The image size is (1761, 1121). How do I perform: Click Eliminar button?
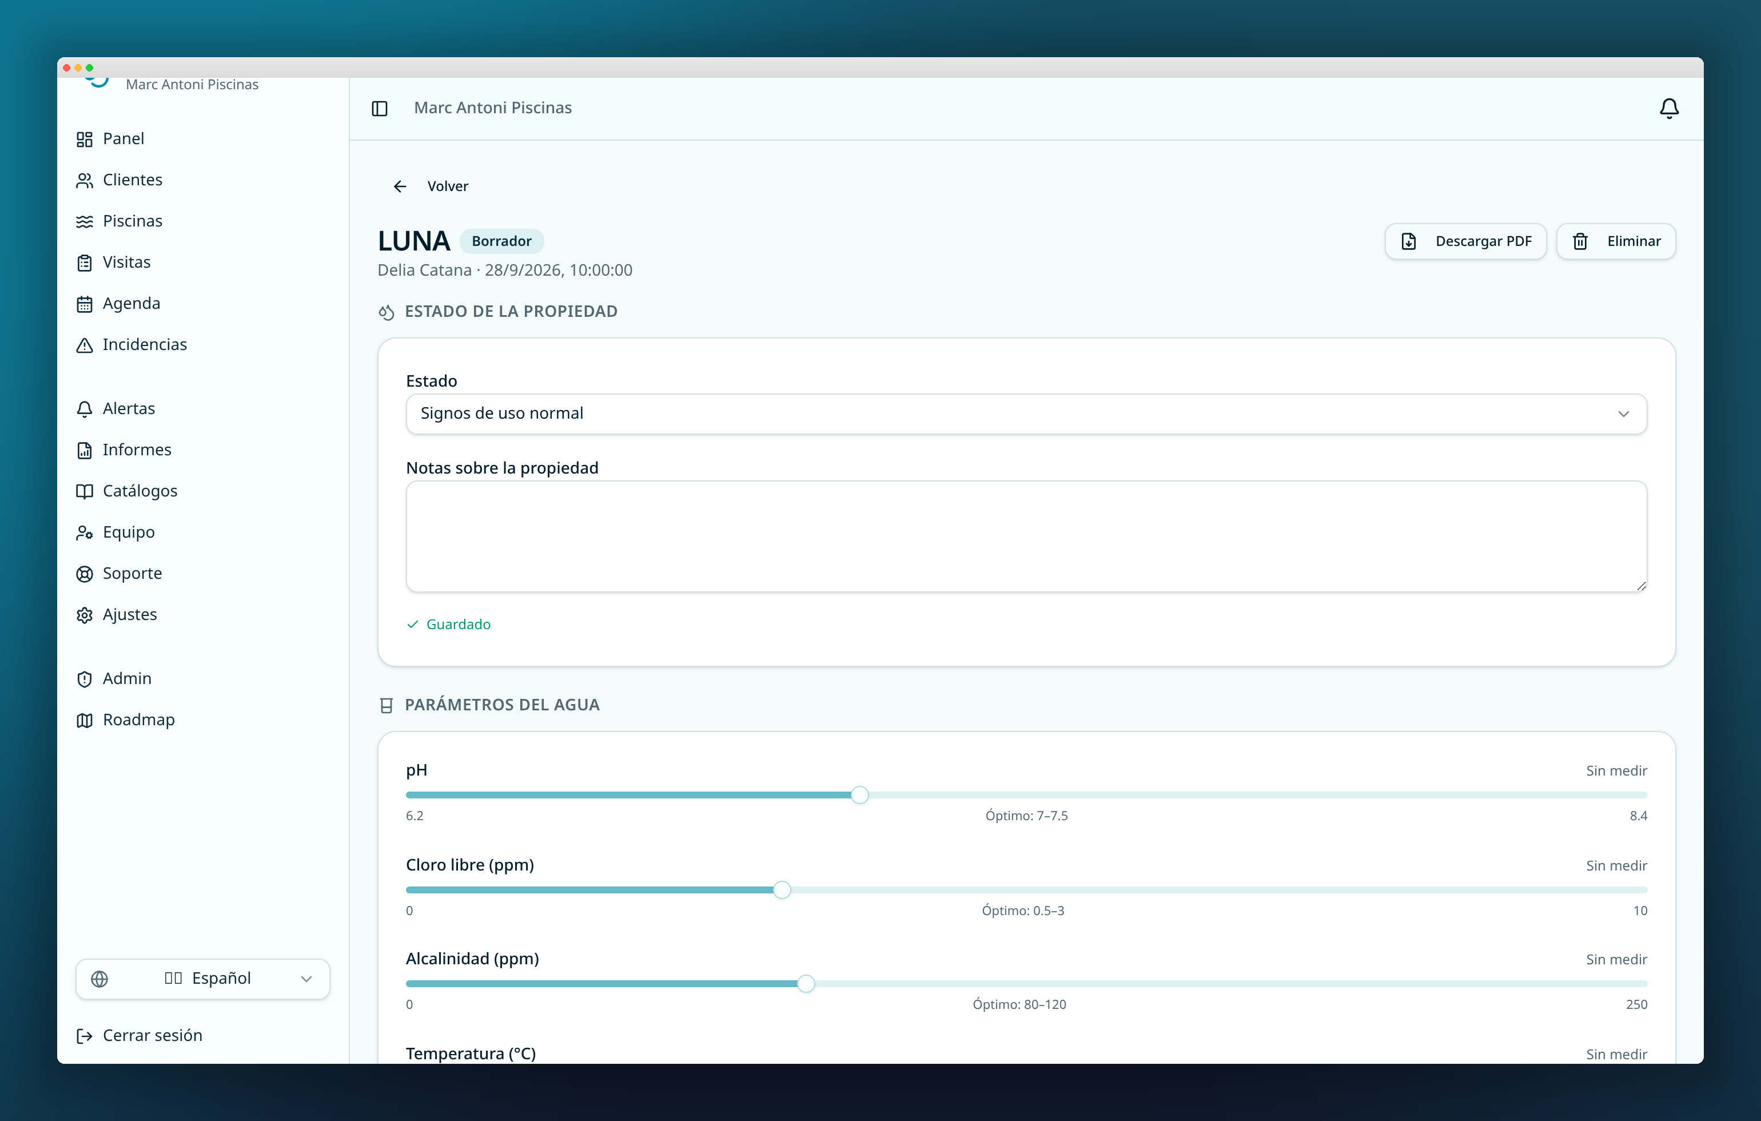point(1615,241)
